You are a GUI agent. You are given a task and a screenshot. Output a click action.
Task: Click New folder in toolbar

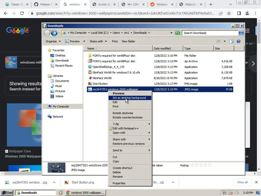pyautogui.click(x=128, y=41)
